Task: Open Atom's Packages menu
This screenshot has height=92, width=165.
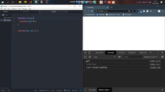Action: pos(24,9)
